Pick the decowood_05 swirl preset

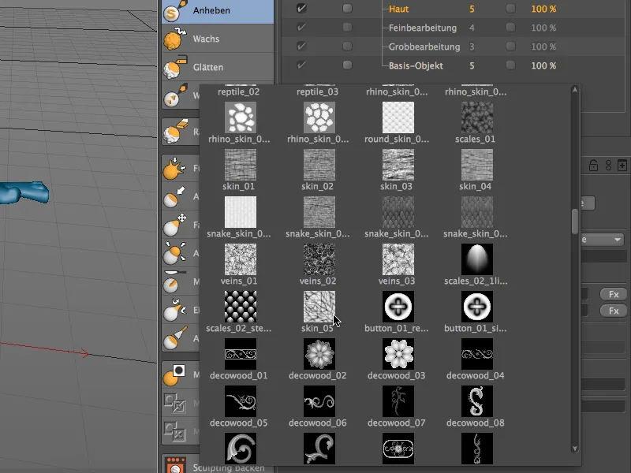(241, 401)
